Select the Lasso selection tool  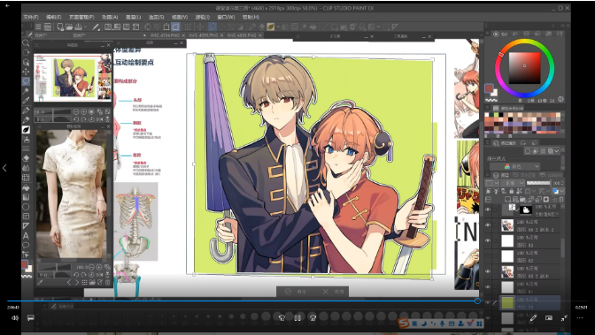[x=26, y=81]
